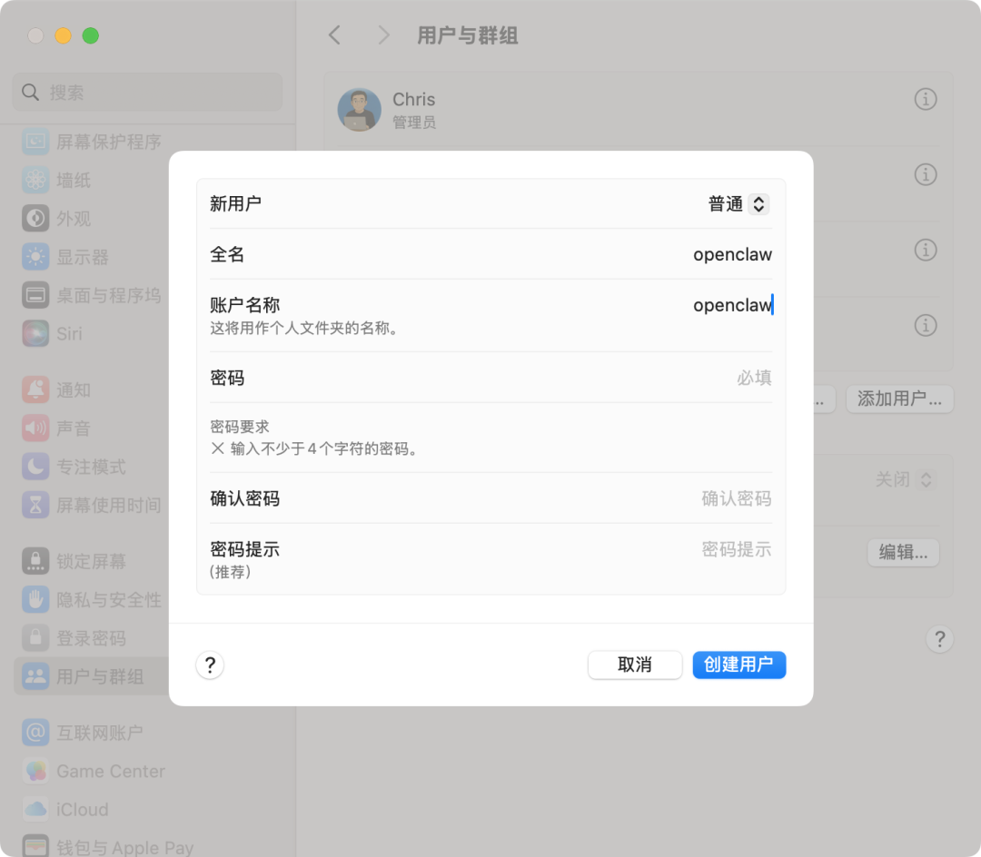Go back with the left chevron
Viewport: 981px width, 857px height.
[x=335, y=35]
